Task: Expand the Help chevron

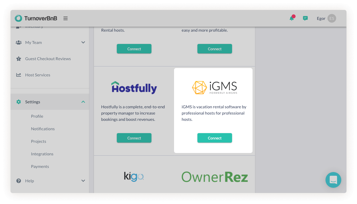Action: (x=83, y=181)
